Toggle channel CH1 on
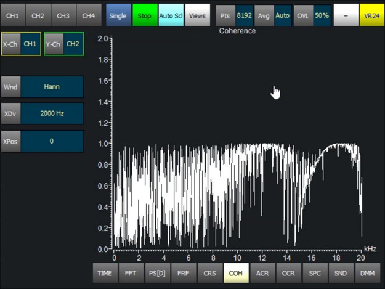The height and width of the screenshot is (289, 385). [x=13, y=15]
